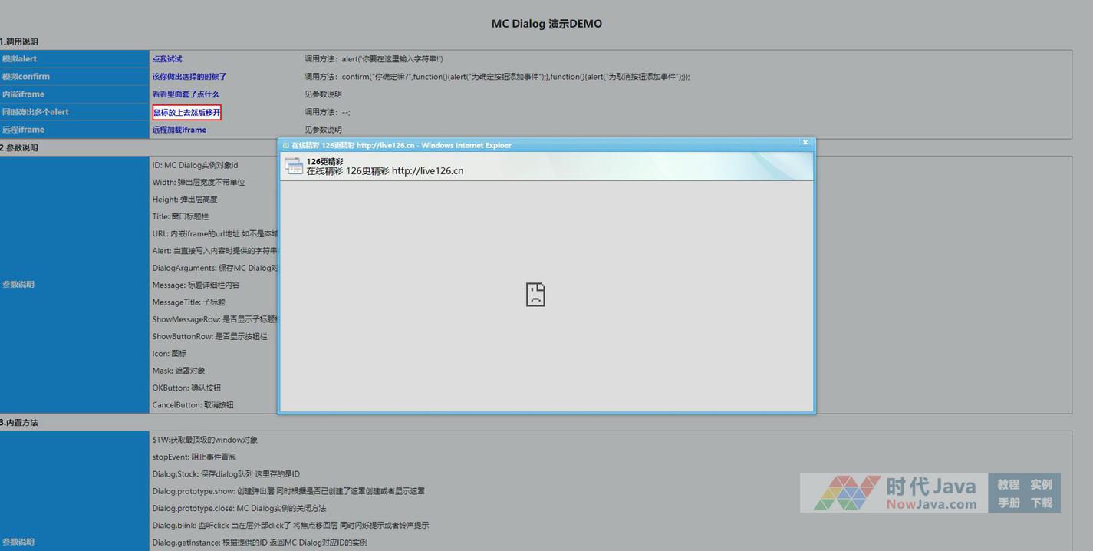
Task: Open the 看看里面套了点什么 iframe link
Action: (186, 94)
